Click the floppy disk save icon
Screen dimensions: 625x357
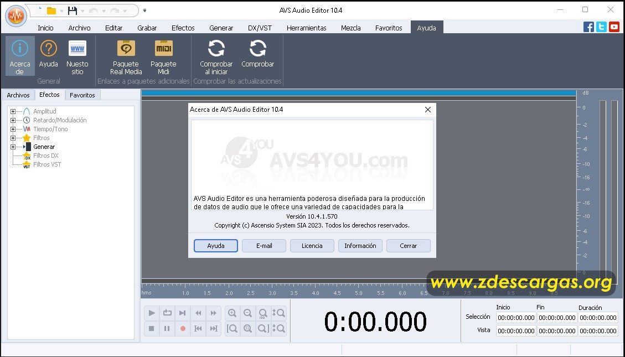click(72, 11)
